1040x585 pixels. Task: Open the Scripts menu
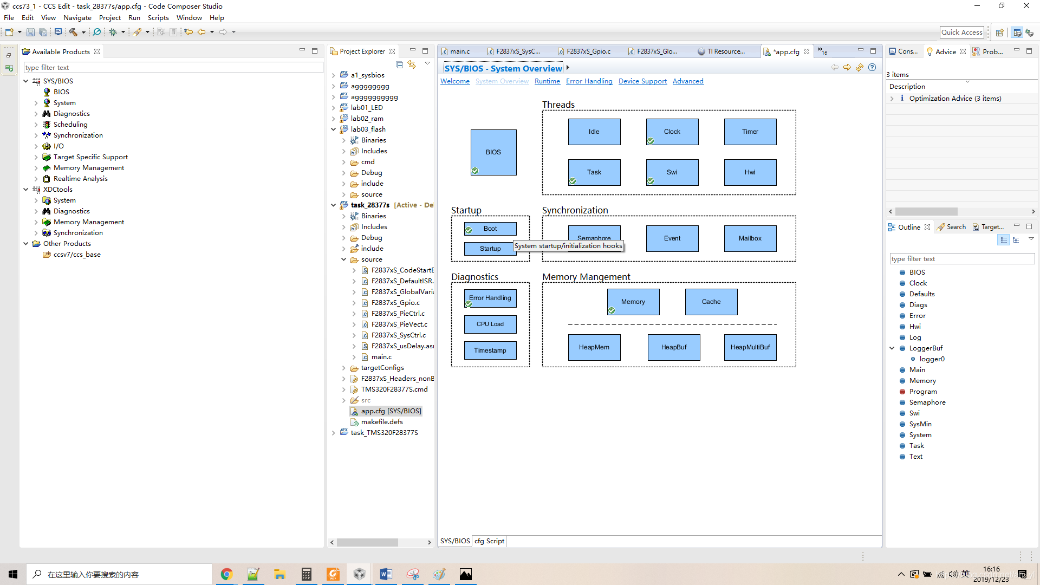pos(158,17)
